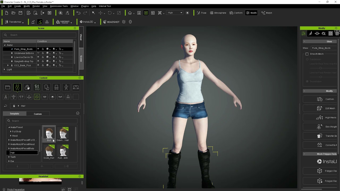This screenshot has height=191, width=340.
Task: Toggle the highlighted camera pan icon
Action: tap(146, 13)
